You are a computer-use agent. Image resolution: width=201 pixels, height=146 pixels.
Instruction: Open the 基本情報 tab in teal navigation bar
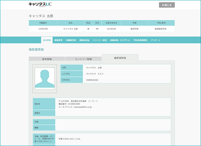click(x=47, y=40)
